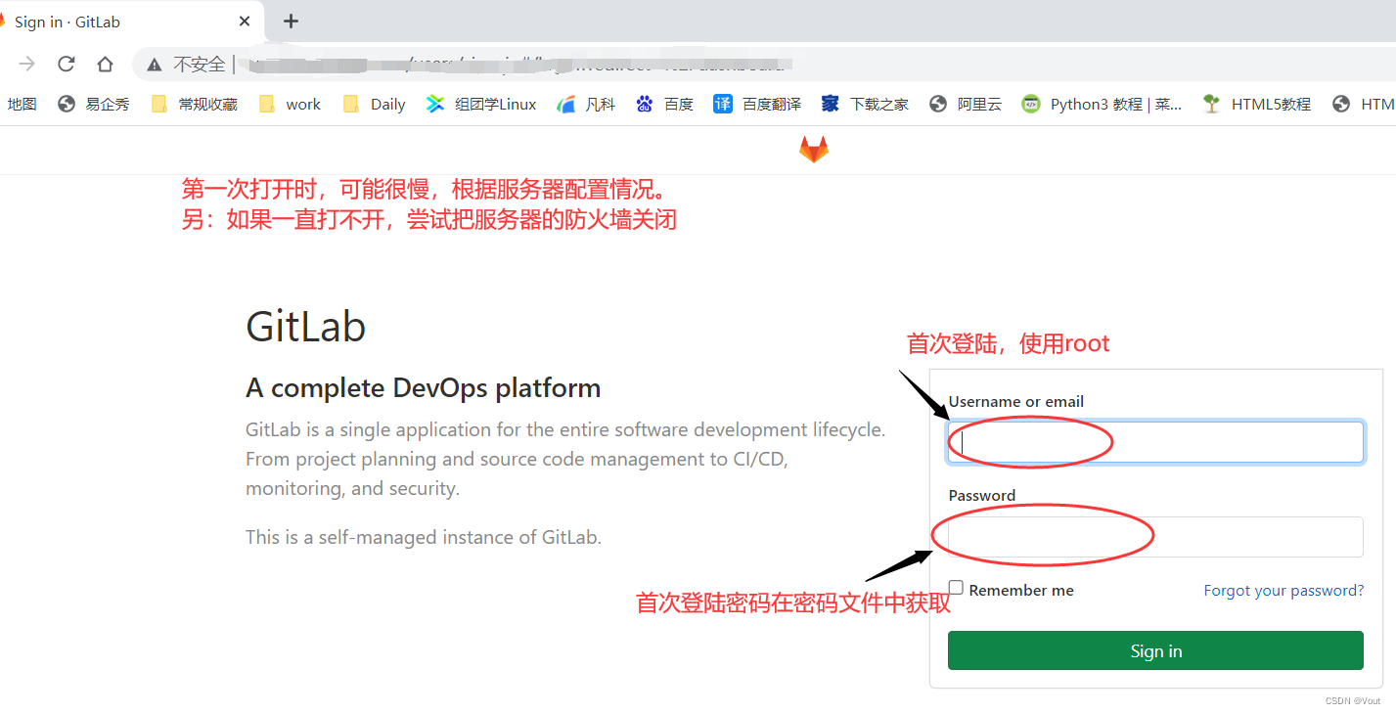The image size is (1396, 714).
Task: Open the 组团学Linux bookmark
Action: 481,104
